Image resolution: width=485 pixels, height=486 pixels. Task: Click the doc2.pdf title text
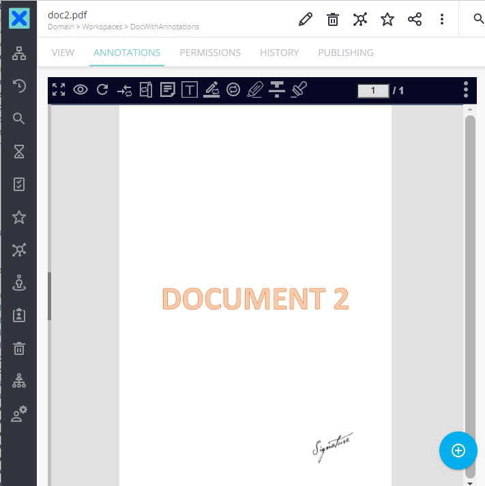click(x=68, y=15)
